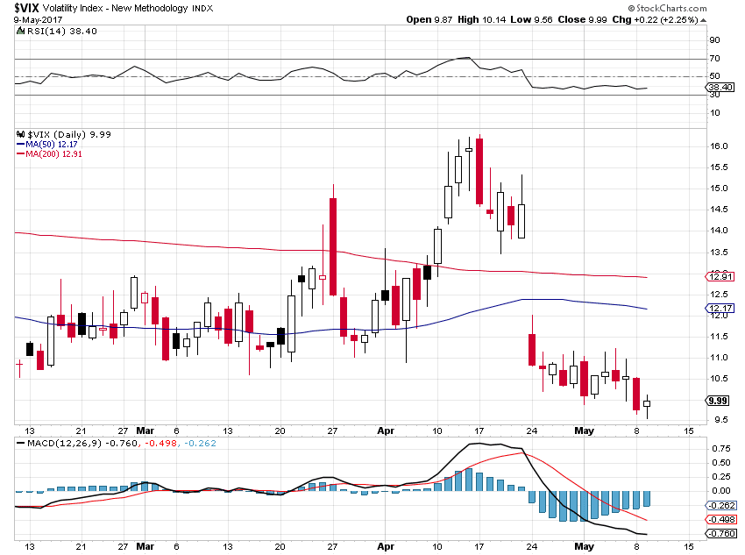The width and height of the screenshot is (745, 555).
Task: Click the black -0.760 value in the MACD legend
Action: (x=121, y=444)
